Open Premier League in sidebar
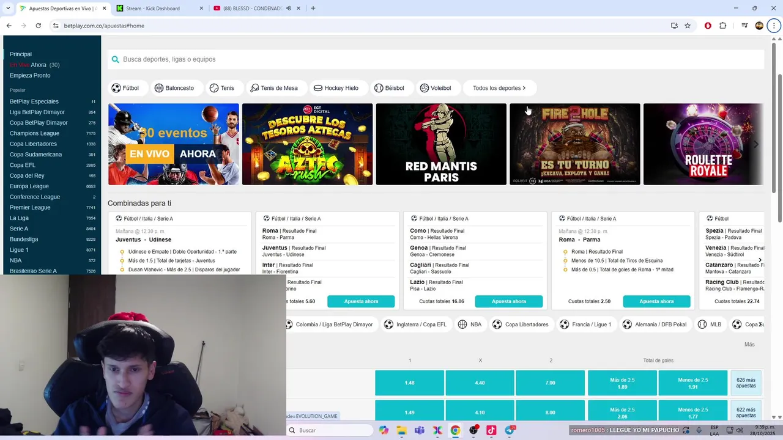Viewport: 783px width, 440px height. (52, 208)
